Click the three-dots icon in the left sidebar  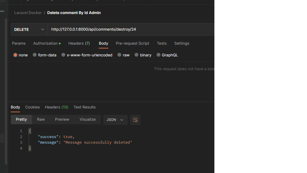[x=2, y=11]
